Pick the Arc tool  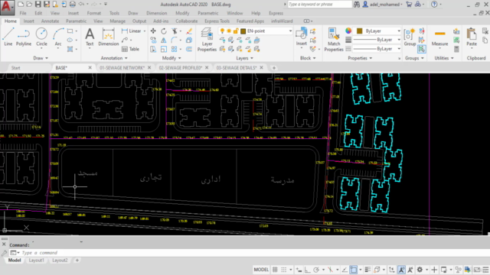58,37
